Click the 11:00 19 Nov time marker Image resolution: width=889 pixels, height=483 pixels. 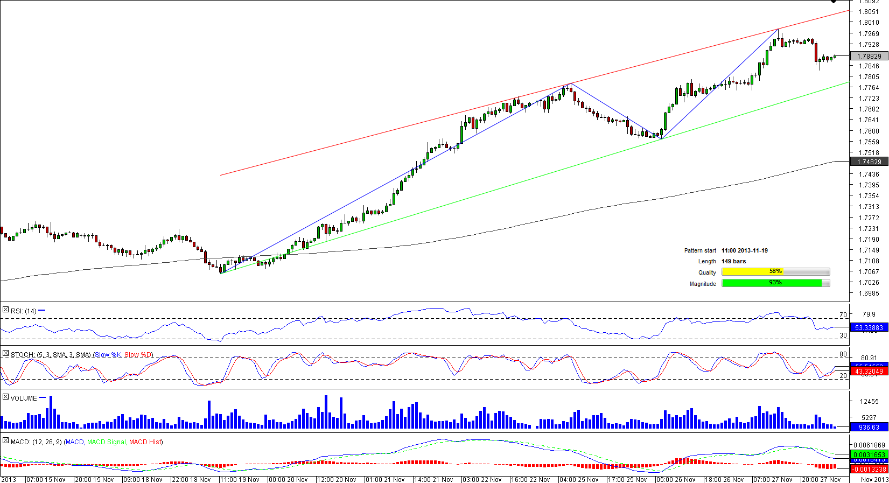pos(240,479)
